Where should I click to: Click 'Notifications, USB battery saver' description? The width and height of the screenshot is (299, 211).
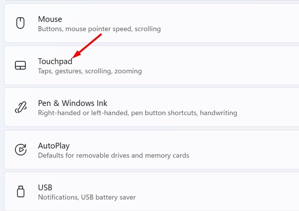(x=87, y=197)
